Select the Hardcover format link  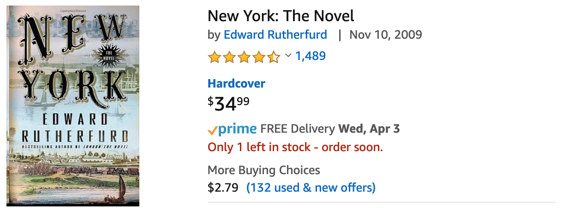(236, 83)
